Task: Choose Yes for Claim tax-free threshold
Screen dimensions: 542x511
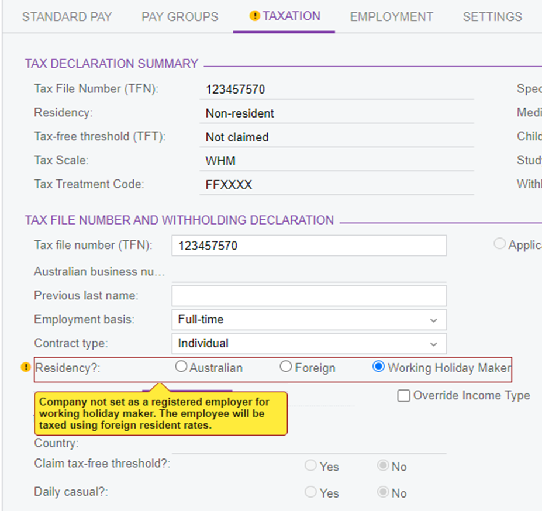Action: coord(311,466)
